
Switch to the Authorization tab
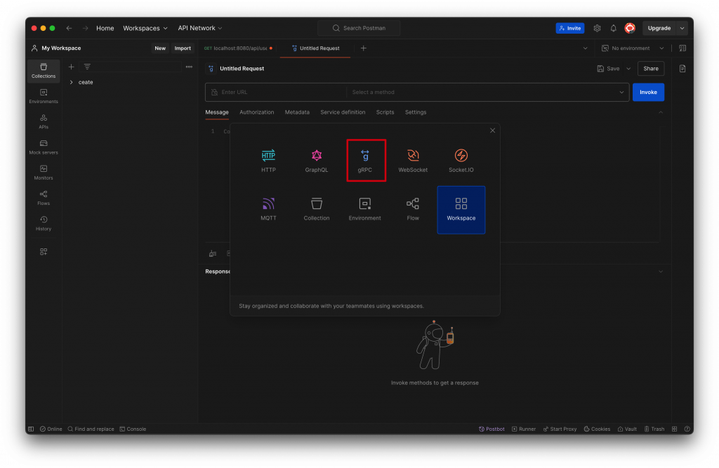(257, 112)
